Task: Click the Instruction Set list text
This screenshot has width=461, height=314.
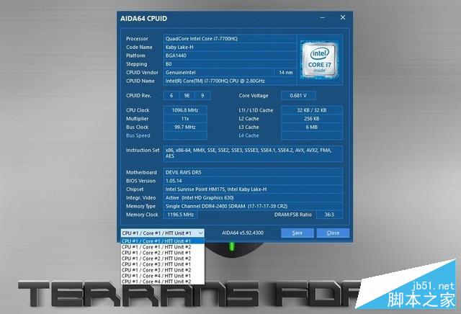Action: 253,153
